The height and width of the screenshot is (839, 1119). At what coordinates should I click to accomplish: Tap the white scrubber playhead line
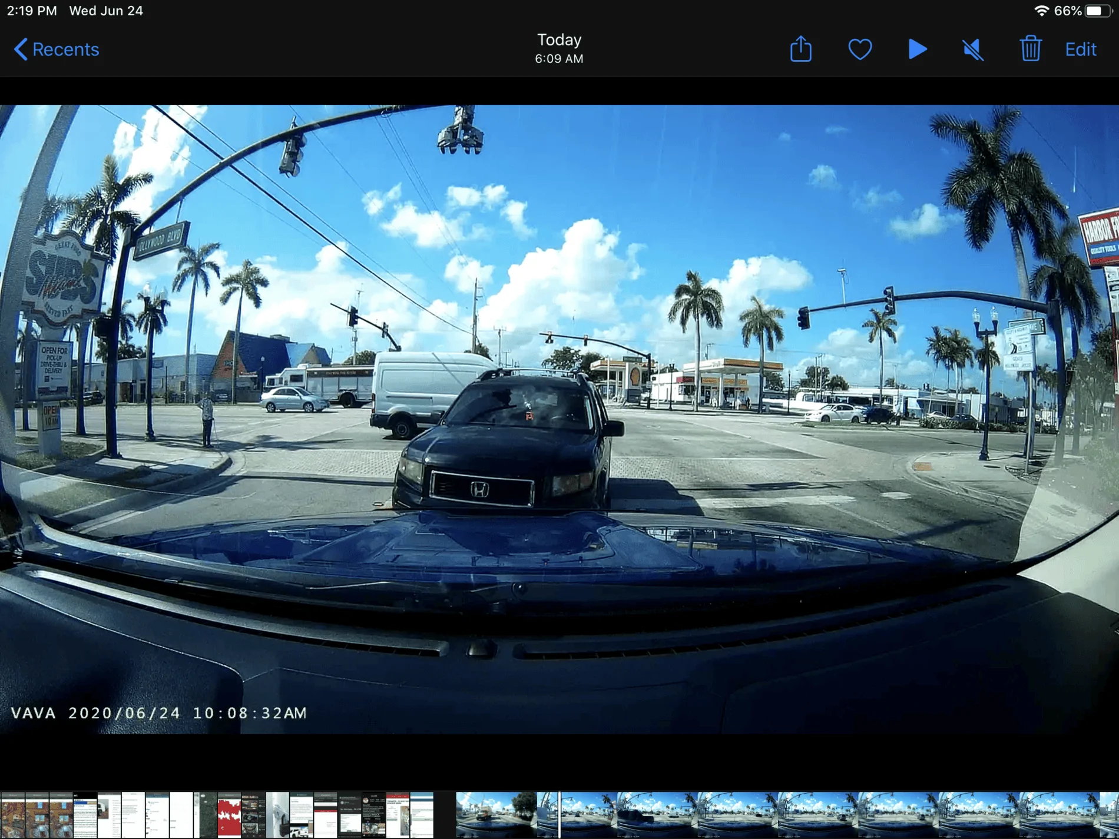coord(559,815)
